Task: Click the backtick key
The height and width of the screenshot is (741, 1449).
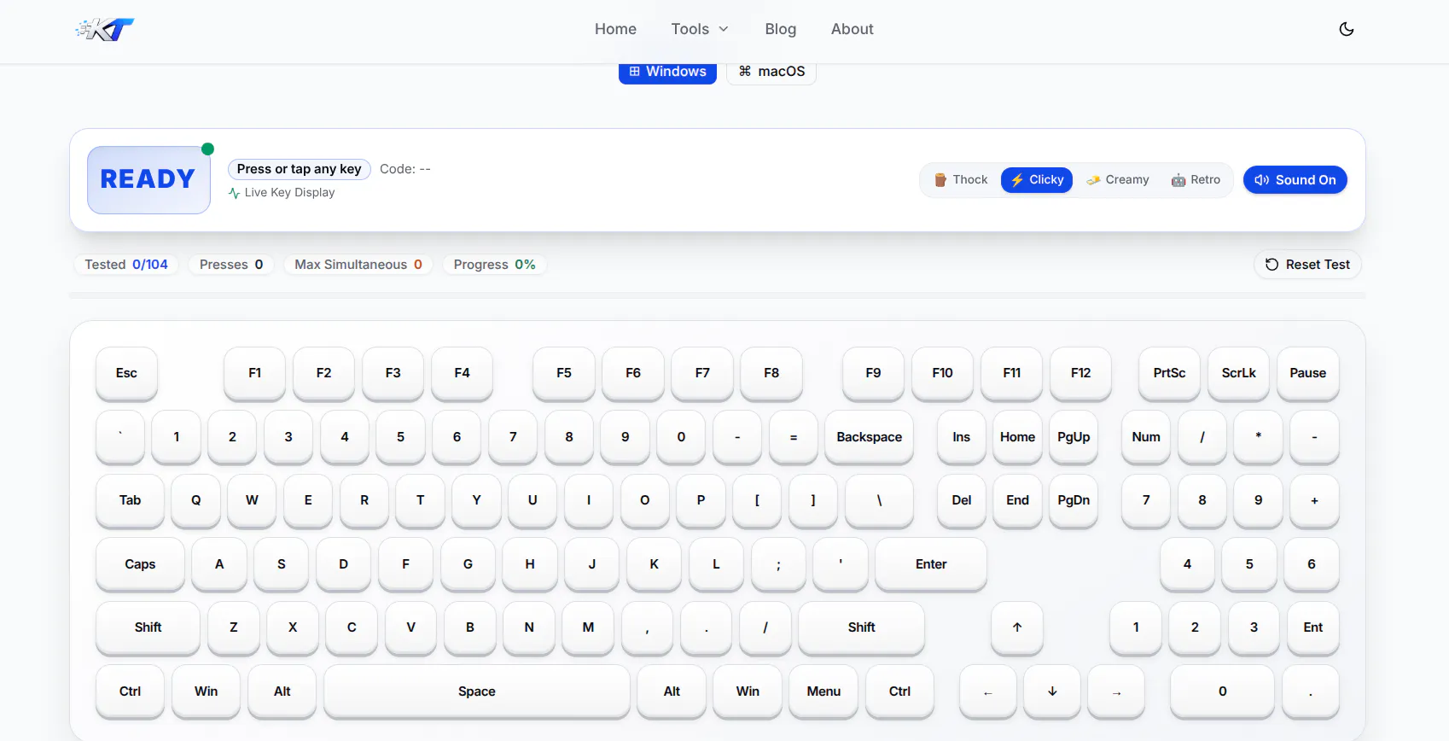Action: (x=120, y=437)
